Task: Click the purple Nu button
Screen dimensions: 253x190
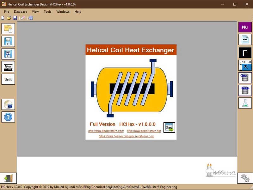Action: point(245,27)
